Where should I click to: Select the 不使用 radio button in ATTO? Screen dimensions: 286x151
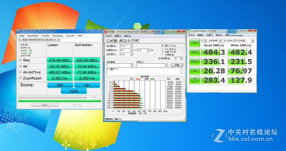pos(163,55)
